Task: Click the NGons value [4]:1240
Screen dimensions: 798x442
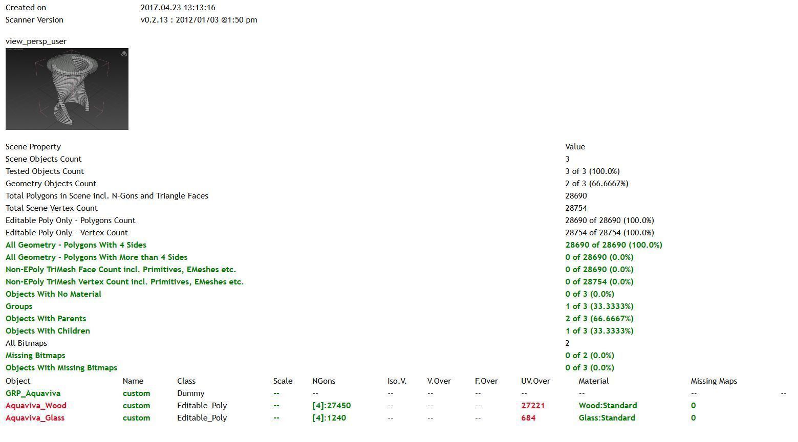Action: [x=329, y=418]
